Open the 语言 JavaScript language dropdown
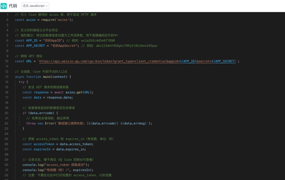 35,6
